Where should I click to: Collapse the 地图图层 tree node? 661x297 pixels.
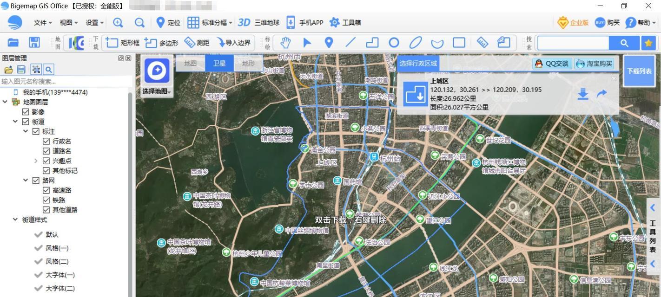coord(5,102)
